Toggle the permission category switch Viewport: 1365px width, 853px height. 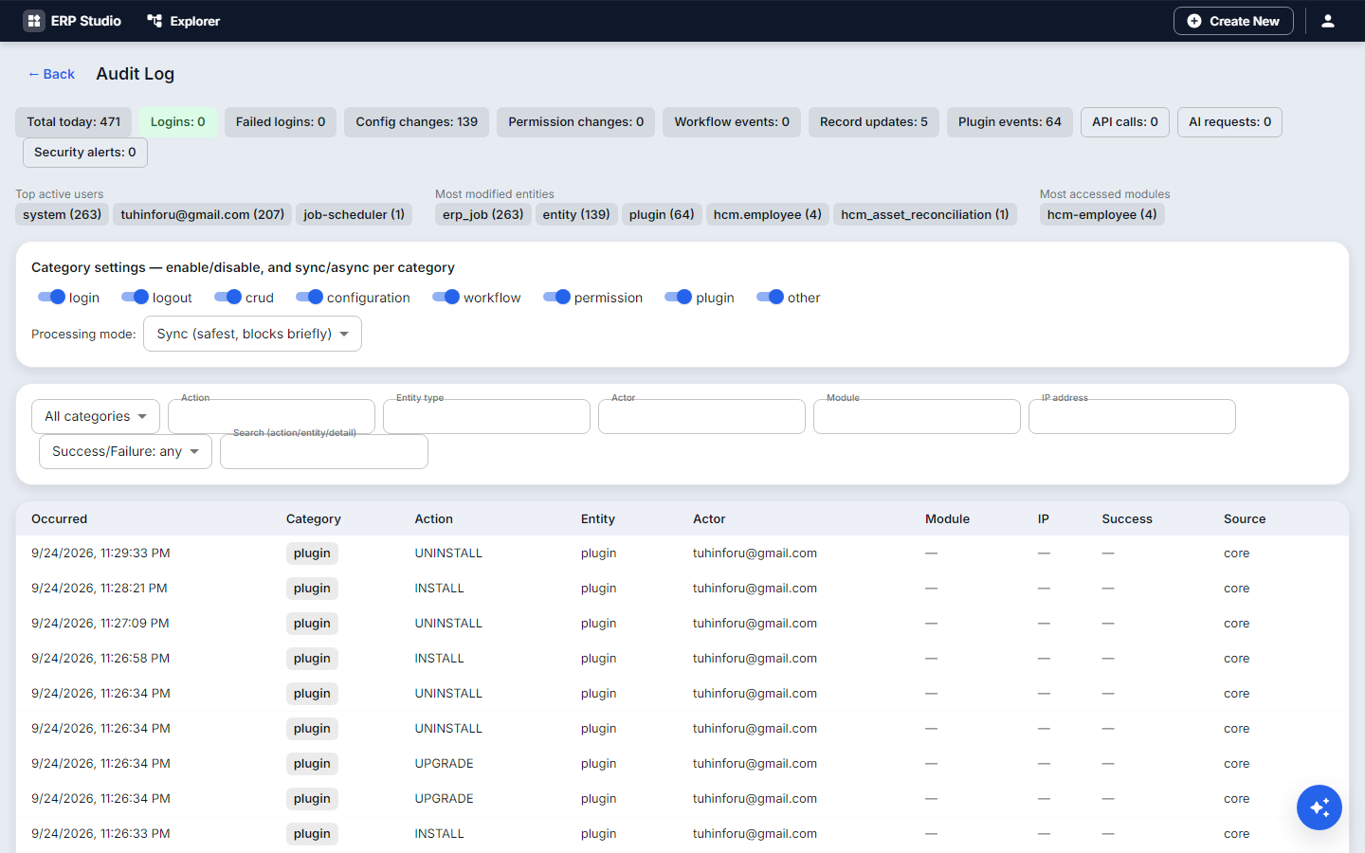[557, 297]
